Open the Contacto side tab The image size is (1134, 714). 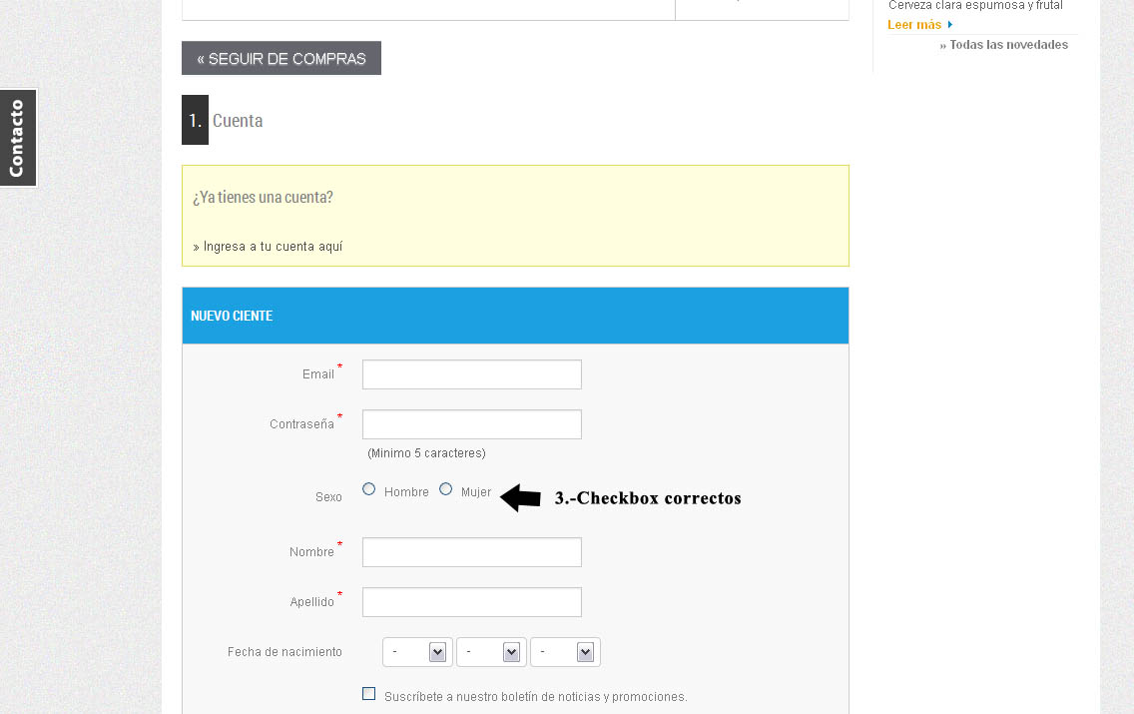tap(18, 138)
